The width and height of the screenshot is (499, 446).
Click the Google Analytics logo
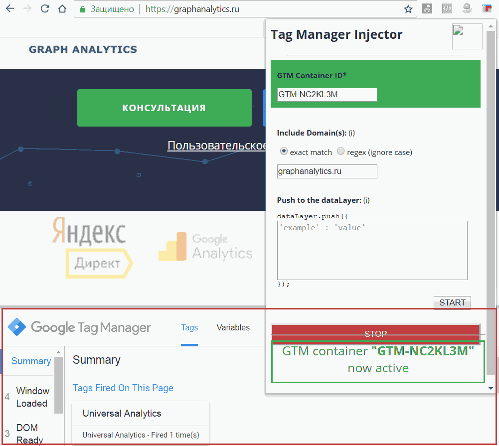[205, 247]
